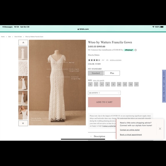Click the Wtoo by Watters Francila Gown breadcrumb

coord(34,37)
